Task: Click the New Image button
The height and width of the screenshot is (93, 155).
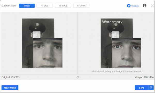Action: (10, 88)
